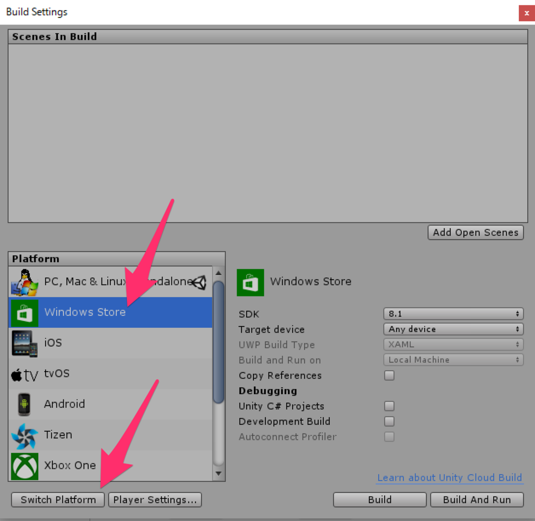535x521 pixels.
Task: Click the Xbox One logo icon
Action: tap(25, 466)
